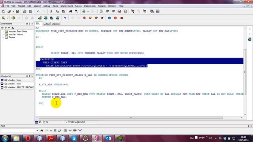Click the vertical scrollbar in SQL editor
This screenshot has width=253, height=142.
(x=245, y=72)
